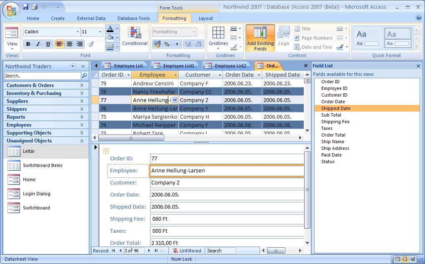Toggle Underline formatting

click(48, 44)
